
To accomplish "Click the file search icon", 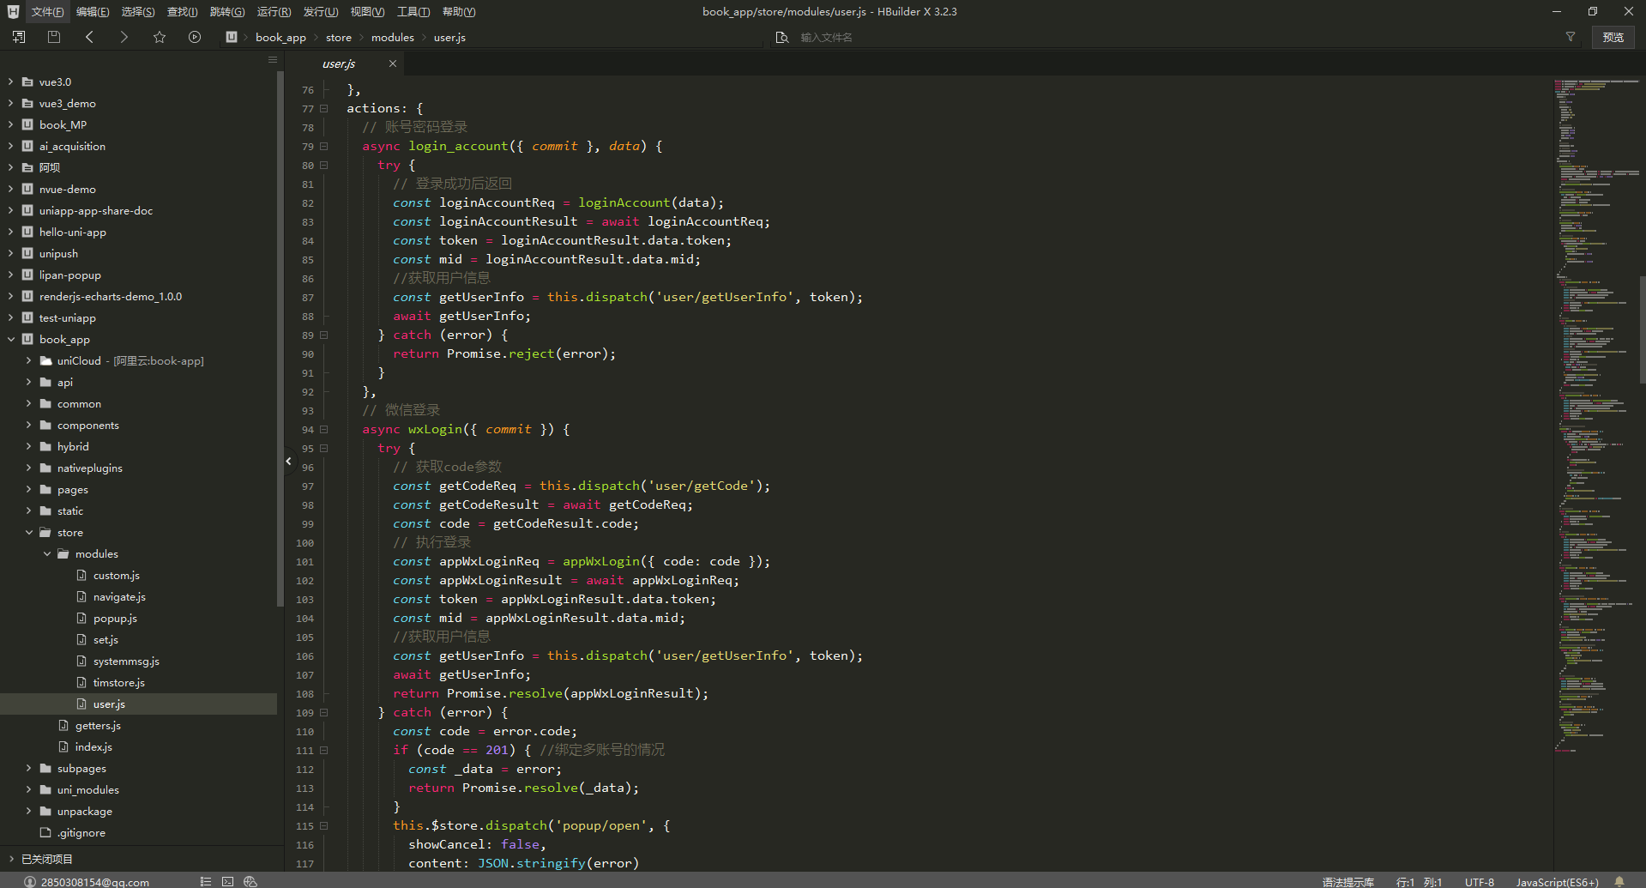I will [781, 37].
